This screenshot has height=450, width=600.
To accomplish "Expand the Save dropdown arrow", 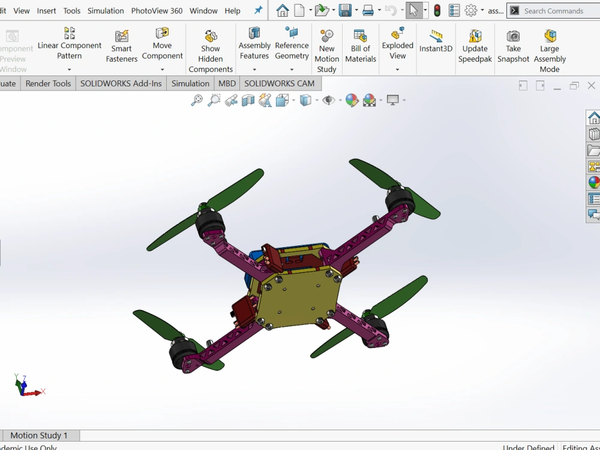I will pyautogui.click(x=356, y=10).
